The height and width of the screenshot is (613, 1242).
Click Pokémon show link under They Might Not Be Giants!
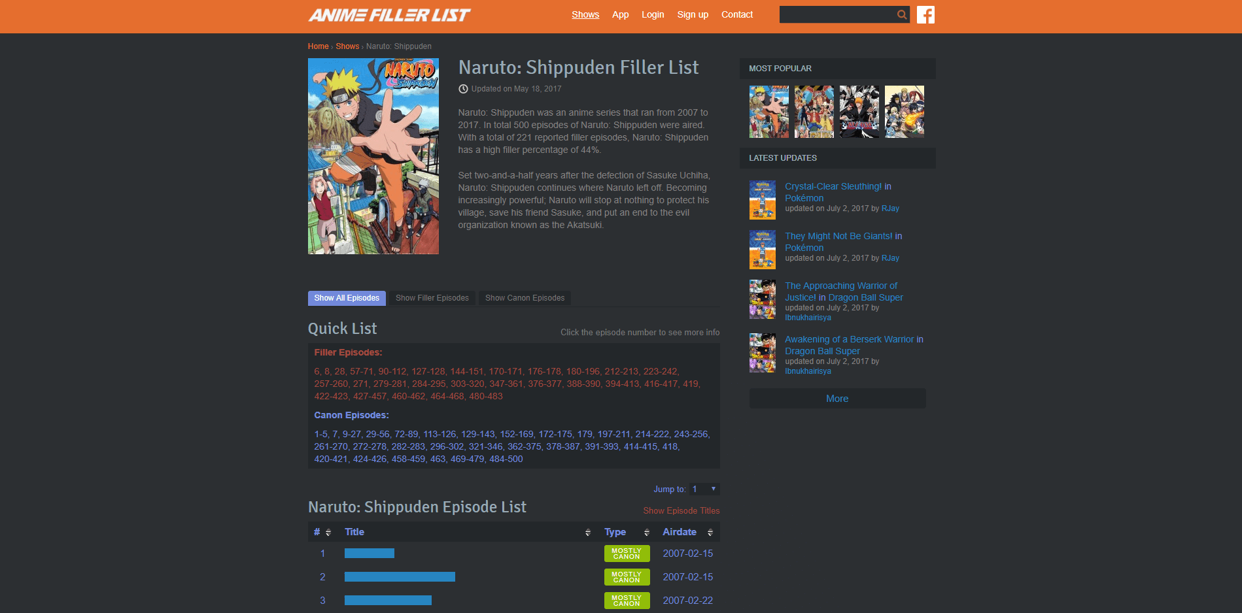pos(804,248)
